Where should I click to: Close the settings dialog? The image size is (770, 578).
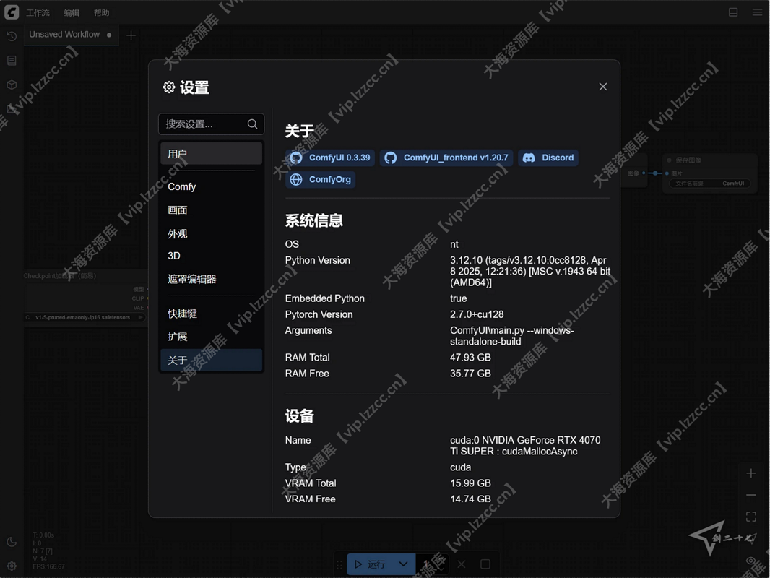(603, 87)
